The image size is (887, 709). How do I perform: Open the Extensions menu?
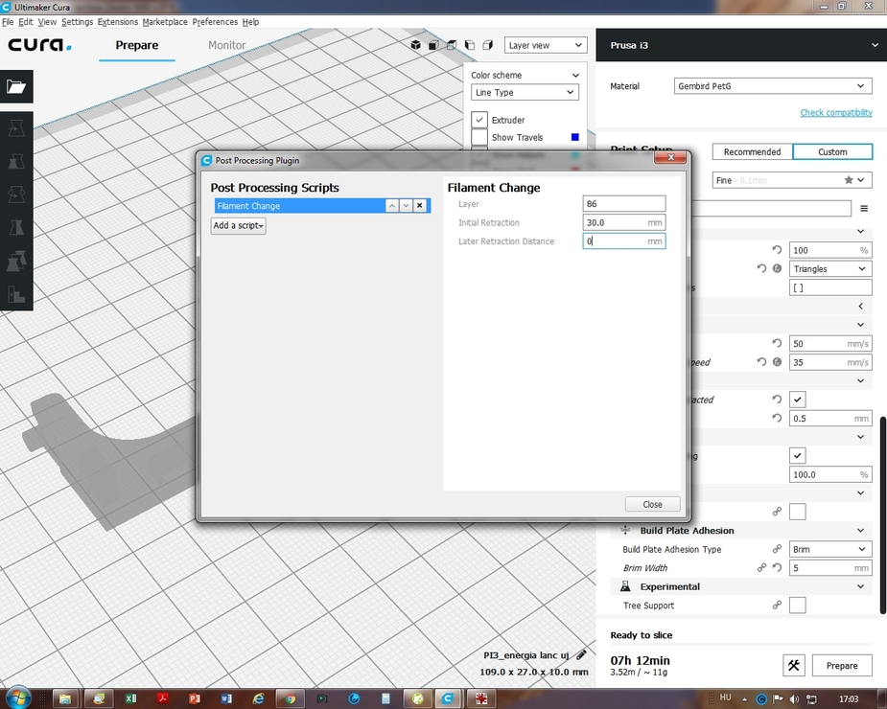(118, 22)
